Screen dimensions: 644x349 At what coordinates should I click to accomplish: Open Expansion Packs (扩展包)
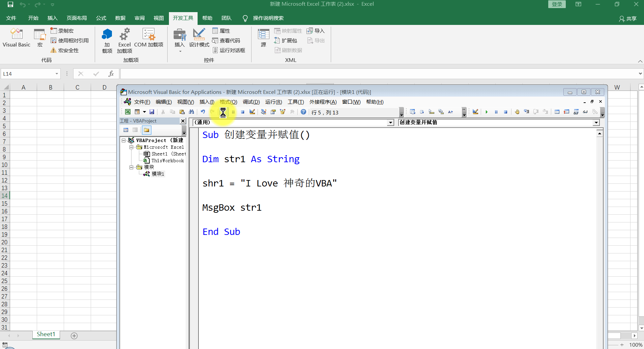[x=286, y=40]
